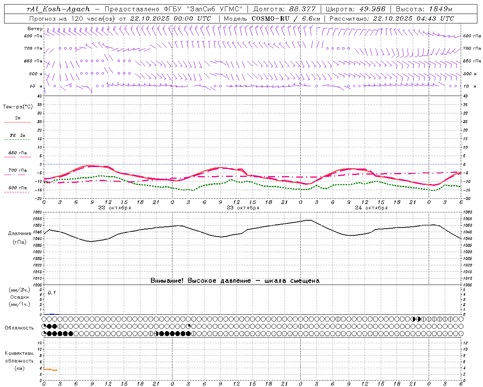Click the Ветер panel label

[x=35, y=29]
